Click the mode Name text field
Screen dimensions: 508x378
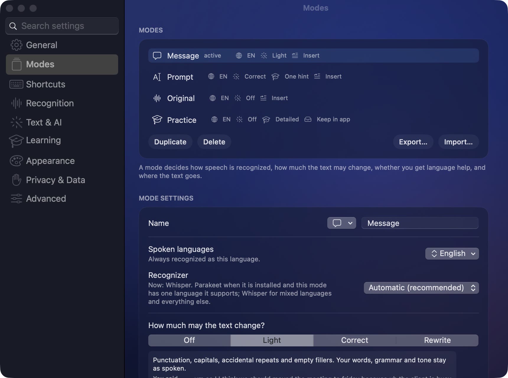(x=420, y=223)
